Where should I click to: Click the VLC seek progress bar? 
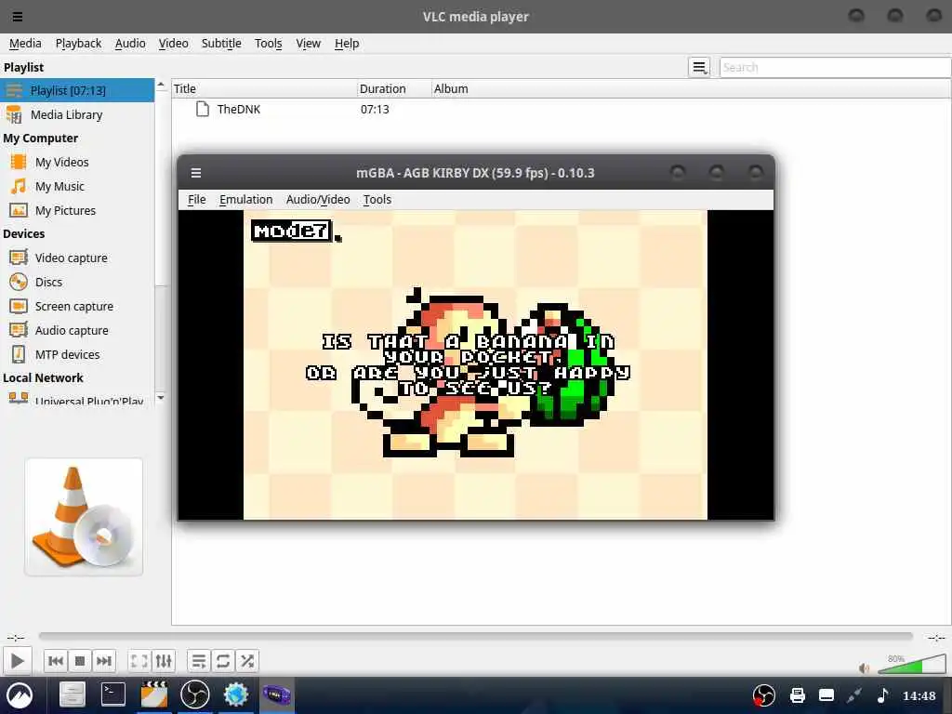click(x=475, y=636)
